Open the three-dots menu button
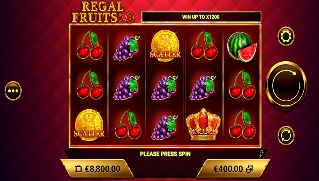The height and width of the screenshot is (181, 319). pos(13,91)
